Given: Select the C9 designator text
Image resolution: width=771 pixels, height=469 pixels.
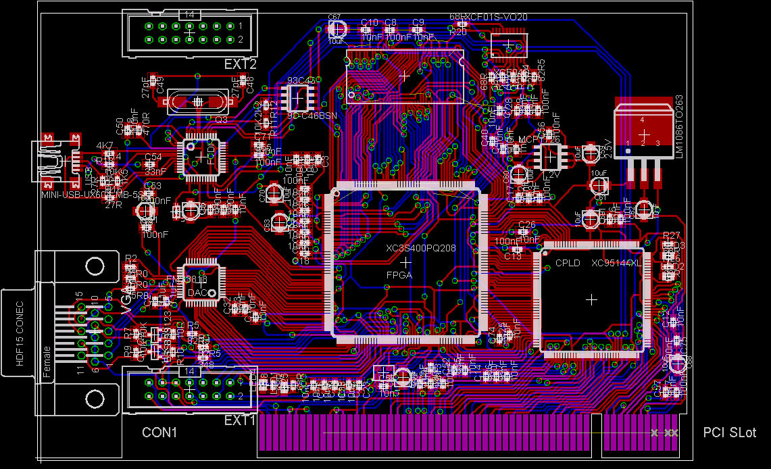Looking at the screenshot, I should coord(418,22).
